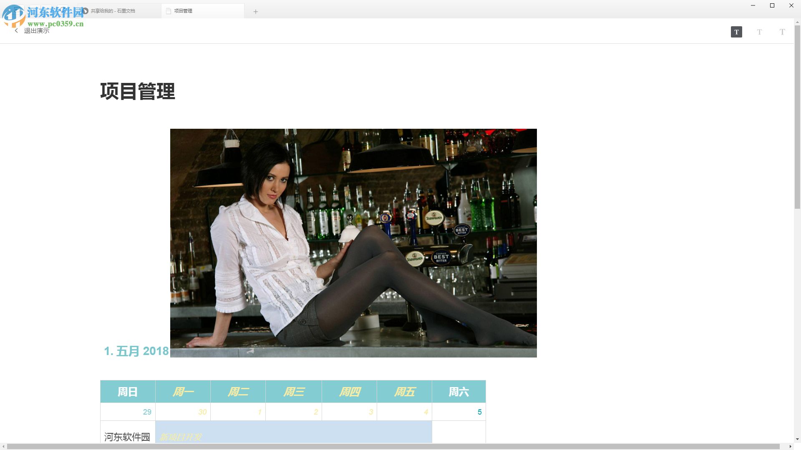Select the rightmost T font-style icon
801x450 pixels.
[782, 32]
